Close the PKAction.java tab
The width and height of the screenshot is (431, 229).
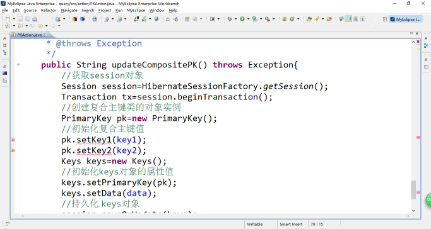tap(46, 35)
